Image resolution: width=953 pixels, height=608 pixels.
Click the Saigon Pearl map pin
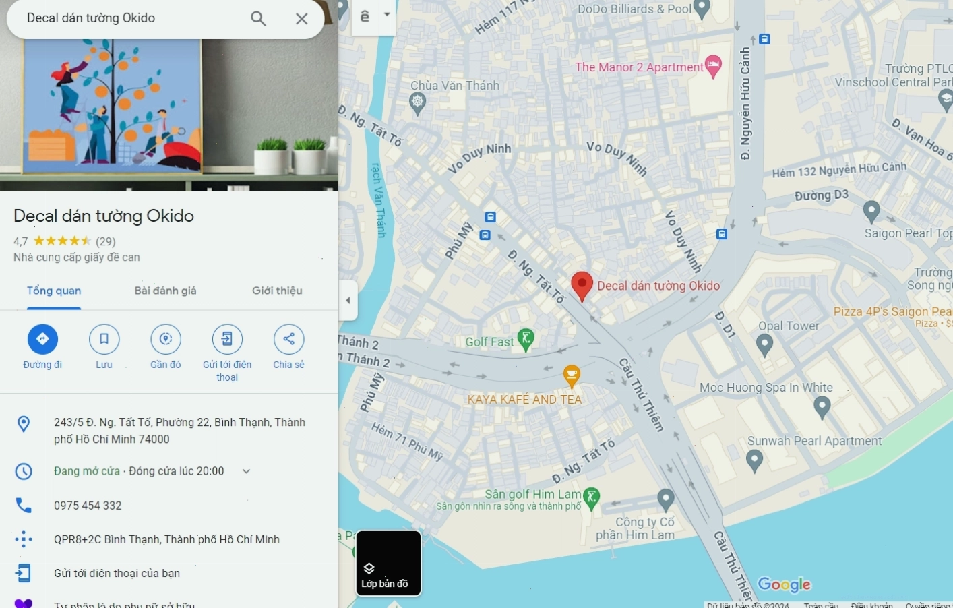(x=871, y=212)
